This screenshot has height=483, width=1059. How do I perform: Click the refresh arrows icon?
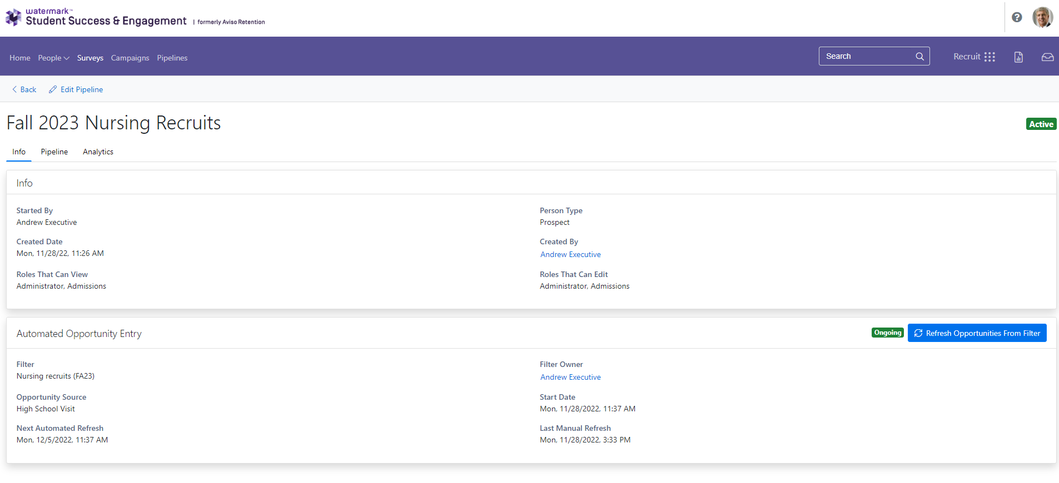click(x=918, y=333)
